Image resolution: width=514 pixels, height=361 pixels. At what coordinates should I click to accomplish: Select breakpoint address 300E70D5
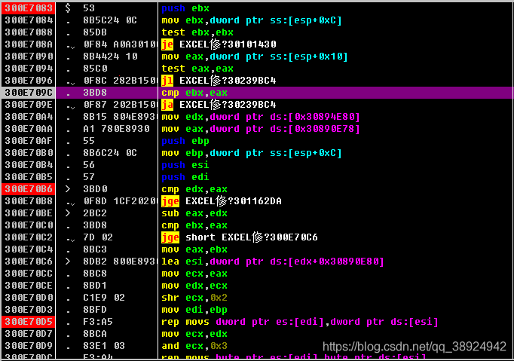tap(29, 322)
